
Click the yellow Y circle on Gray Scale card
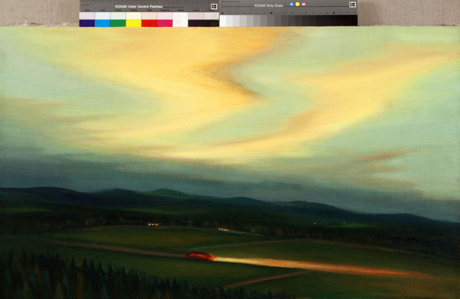pyautogui.click(x=297, y=4)
